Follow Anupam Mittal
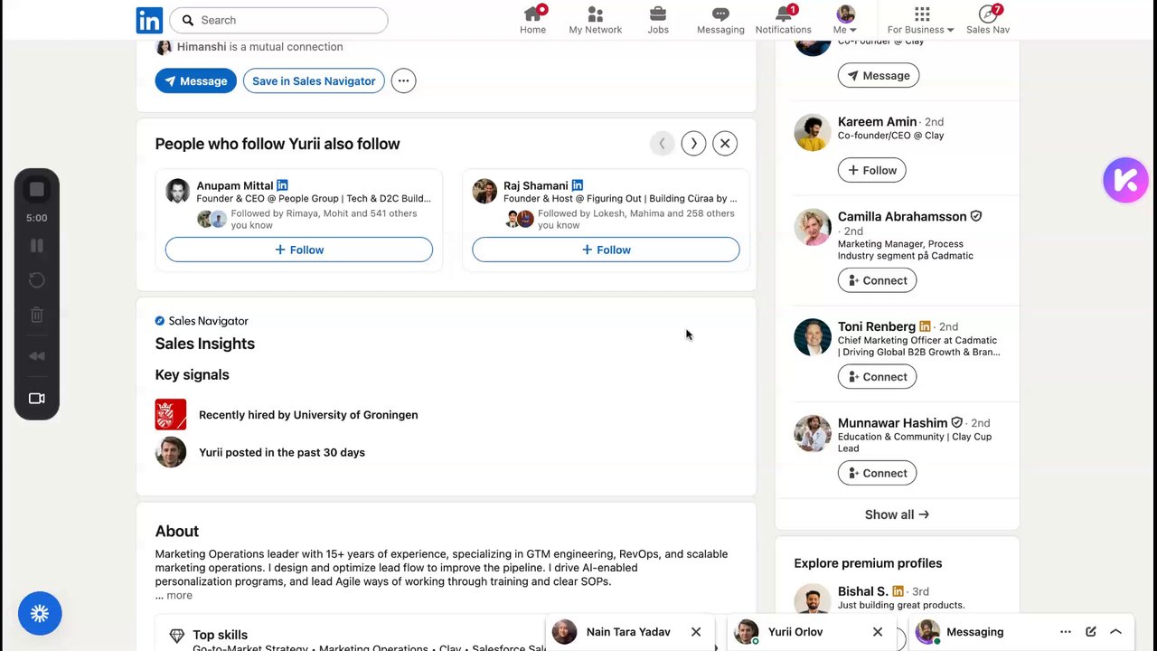 pyautogui.click(x=298, y=250)
